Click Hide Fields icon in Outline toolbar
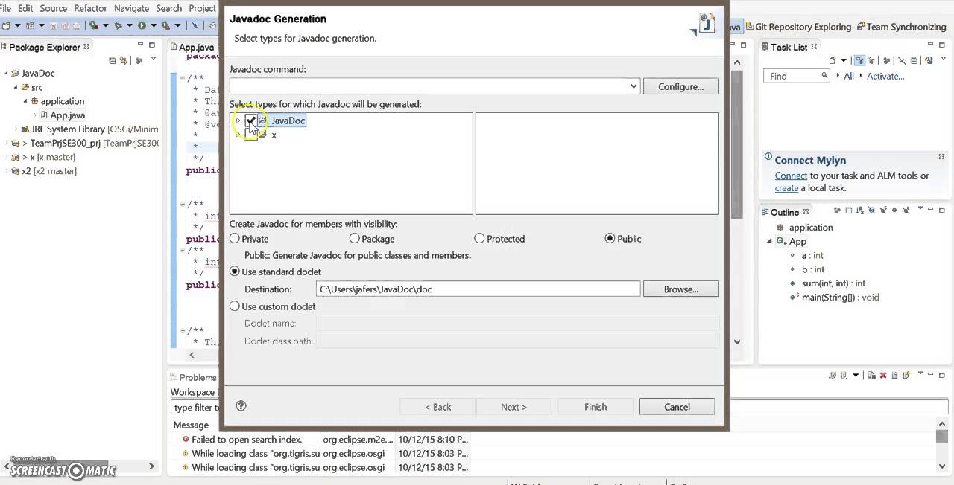The width and height of the screenshot is (954, 485). tap(872, 211)
